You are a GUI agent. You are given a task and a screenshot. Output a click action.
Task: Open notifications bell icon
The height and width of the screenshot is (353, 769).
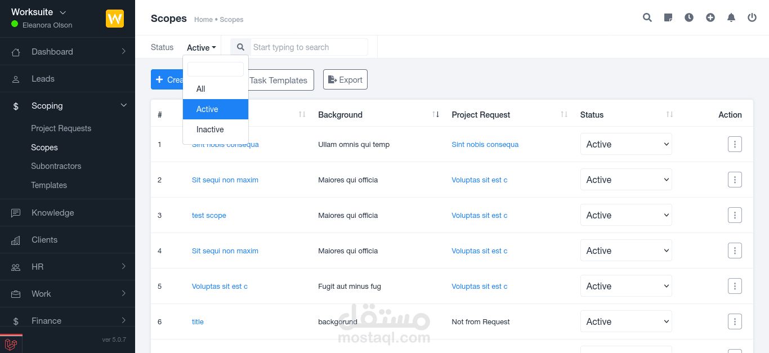pos(731,17)
